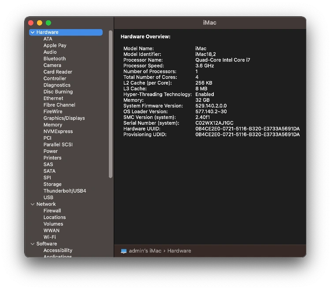The width and height of the screenshot is (331, 290).
Task: Click the iMac computer icon in path bar
Action: [124, 251]
